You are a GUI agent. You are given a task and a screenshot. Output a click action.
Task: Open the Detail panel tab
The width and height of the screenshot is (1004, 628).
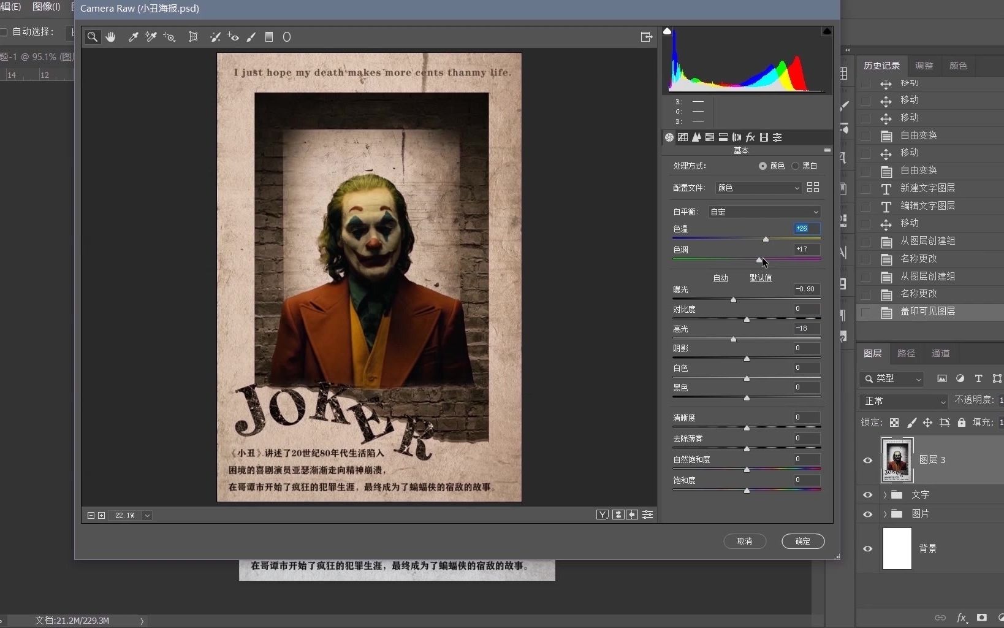tap(696, 137)
